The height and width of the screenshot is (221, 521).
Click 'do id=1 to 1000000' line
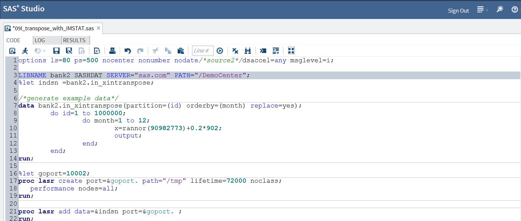coord(88,113)
